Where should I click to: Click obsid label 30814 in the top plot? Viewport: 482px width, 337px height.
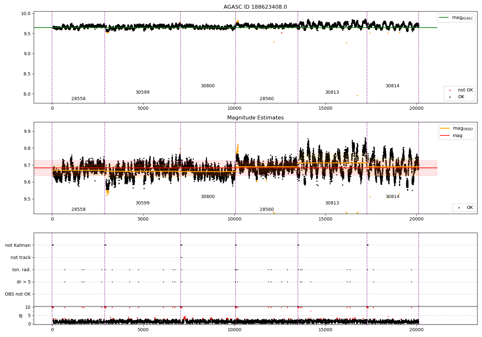(x=392, y=86)
